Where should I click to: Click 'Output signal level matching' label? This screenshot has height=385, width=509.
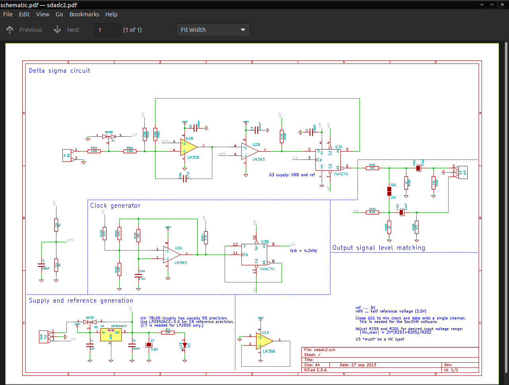click(x=379, y=248)
